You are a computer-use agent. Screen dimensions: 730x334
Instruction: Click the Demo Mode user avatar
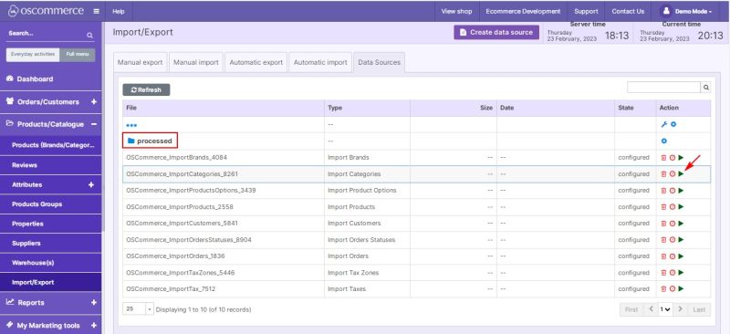[x=666, y=11]
